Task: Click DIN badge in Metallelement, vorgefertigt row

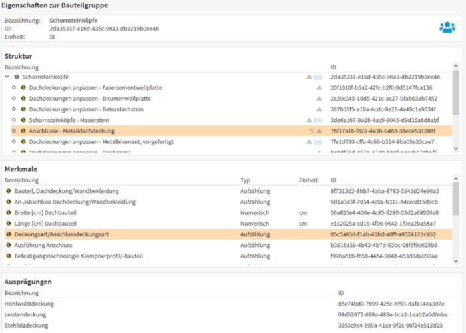Action: pos(318,142)
